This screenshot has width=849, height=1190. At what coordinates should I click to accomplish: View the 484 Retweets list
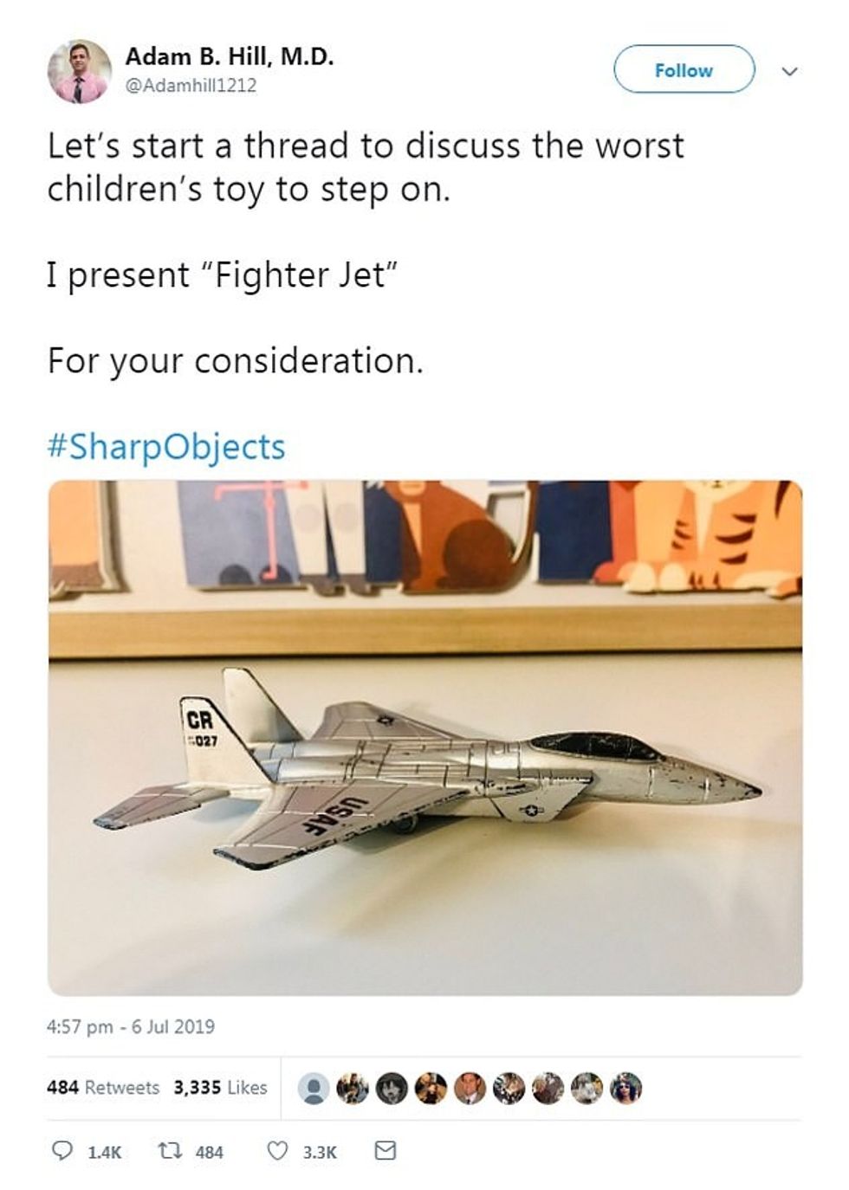point(103,1087)
